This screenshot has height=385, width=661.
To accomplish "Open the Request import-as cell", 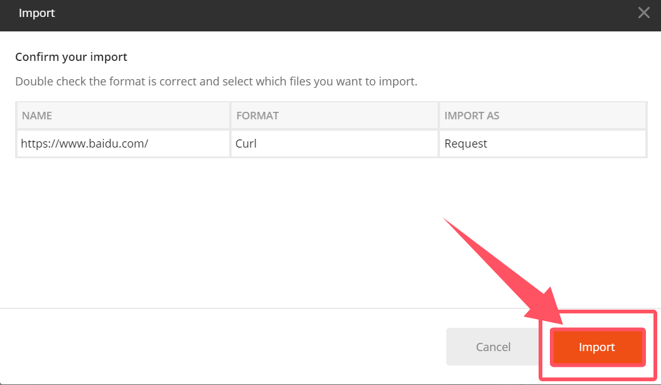I will coord(466,143).
